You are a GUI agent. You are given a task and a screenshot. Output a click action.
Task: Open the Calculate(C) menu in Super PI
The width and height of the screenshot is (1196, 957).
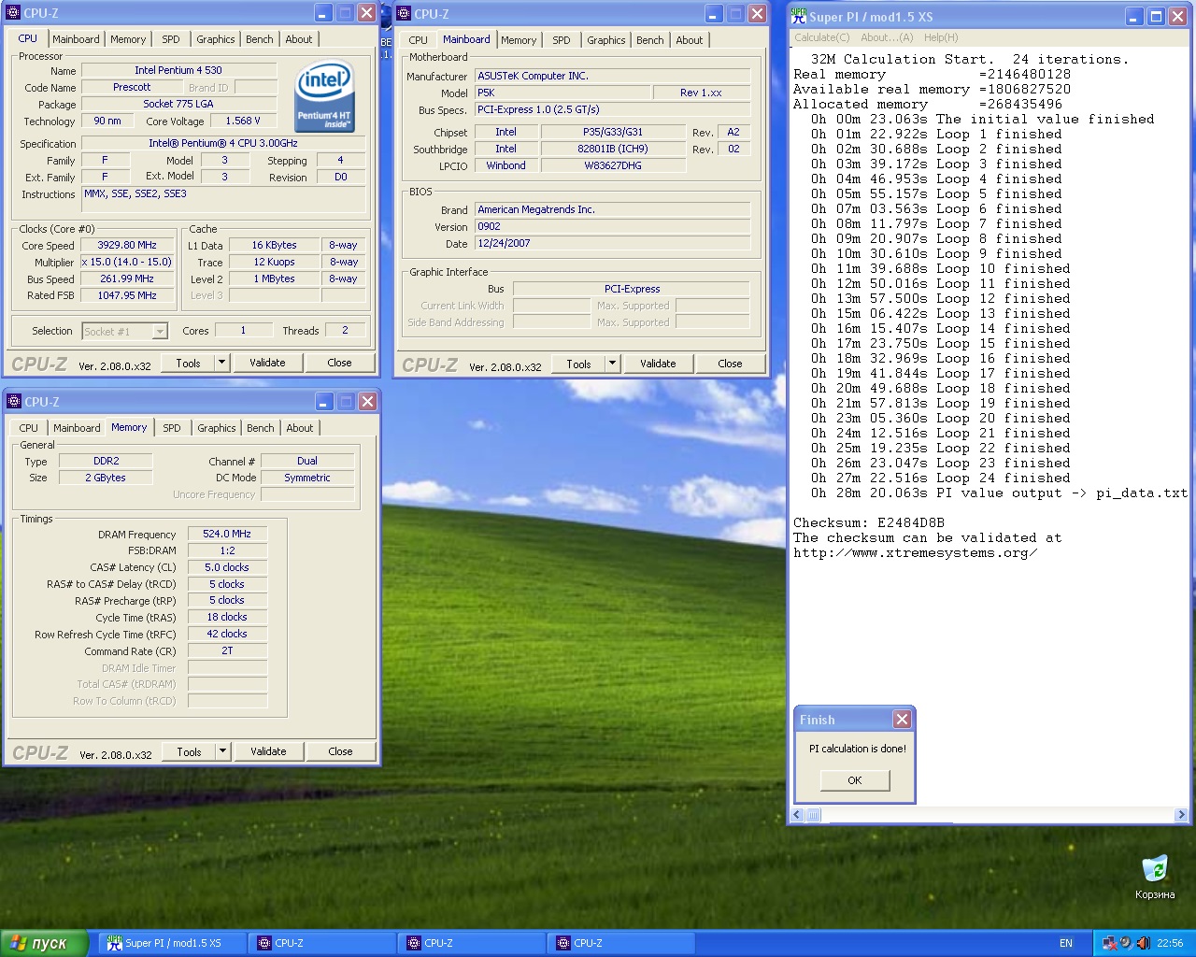point(822,37)
